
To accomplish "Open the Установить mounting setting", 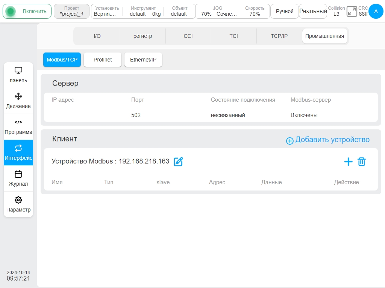I will [x=107, y=11].
